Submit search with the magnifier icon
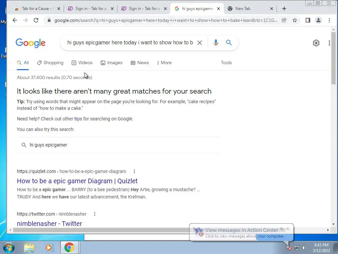Image resolution: width=338 pixels, height=254 pixels. click(229, 43)
